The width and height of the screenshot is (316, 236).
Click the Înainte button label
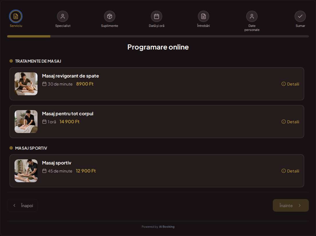(x=286, y=205)
